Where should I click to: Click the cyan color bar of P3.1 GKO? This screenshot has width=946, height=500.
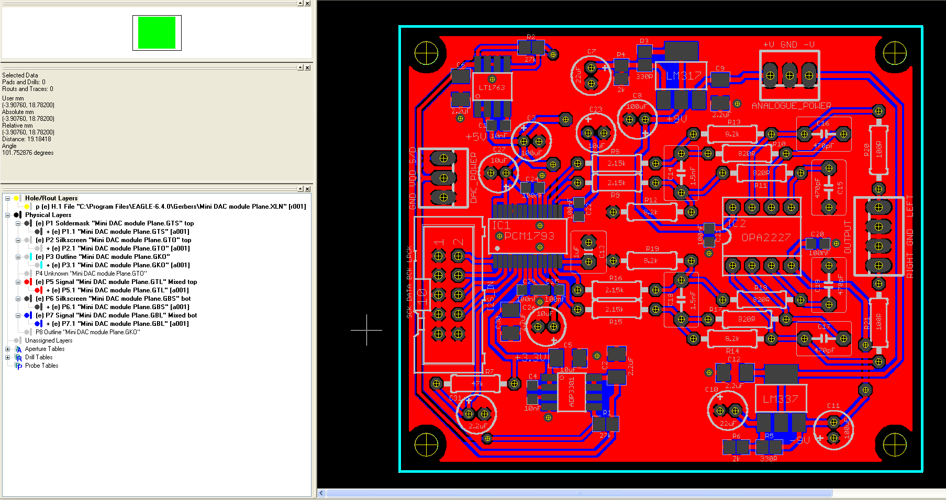[x=42, y=265]
